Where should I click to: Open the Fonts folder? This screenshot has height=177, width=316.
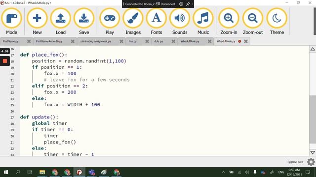click(x=157, y=21)
